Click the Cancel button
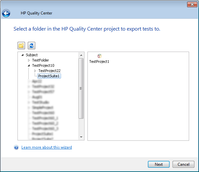This screenshot has width=199, height=172. 183,164
